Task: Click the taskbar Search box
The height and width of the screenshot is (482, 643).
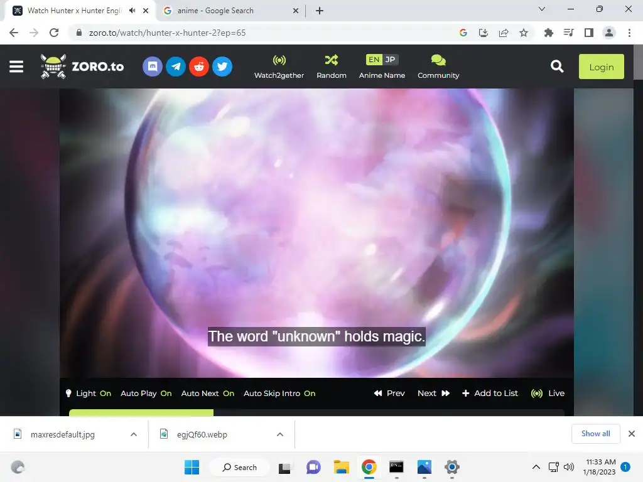Action: [239, 467]
